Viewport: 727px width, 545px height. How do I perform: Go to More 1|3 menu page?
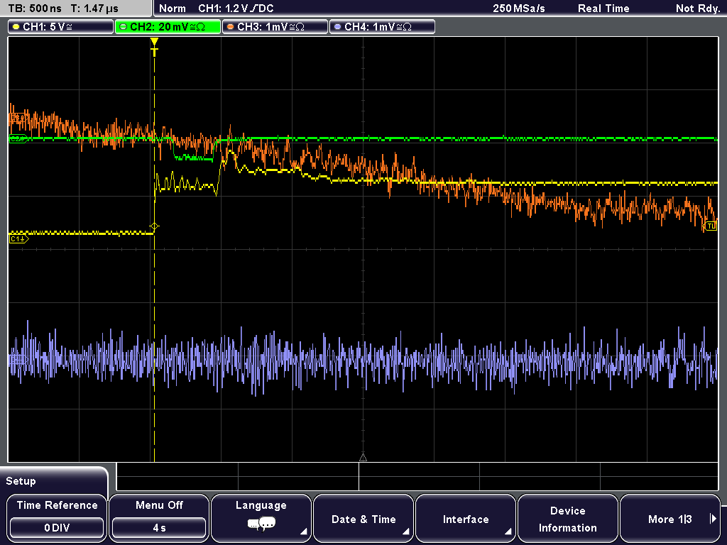pyautogui.click(x=670, y=517)
